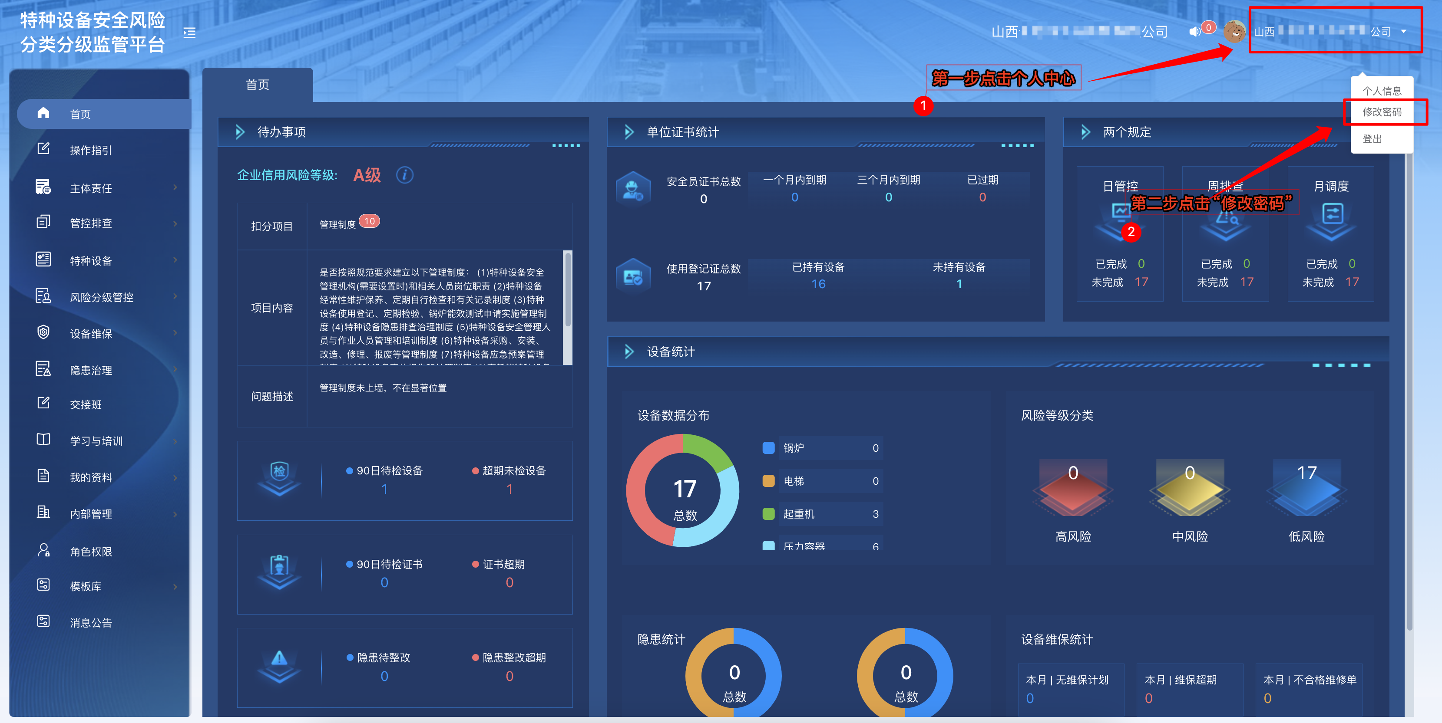Switch to the 首页 tab
The height and width of the screenshot is (723, 1442).
[257, 85]
